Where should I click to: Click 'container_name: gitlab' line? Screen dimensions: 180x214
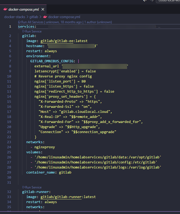tap(49, 172)
